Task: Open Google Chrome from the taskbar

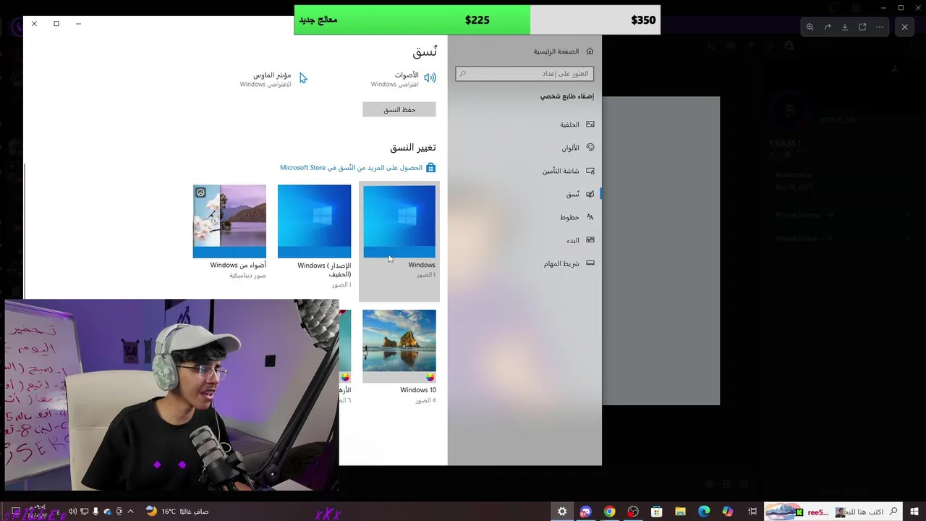Action: [610, 512]
